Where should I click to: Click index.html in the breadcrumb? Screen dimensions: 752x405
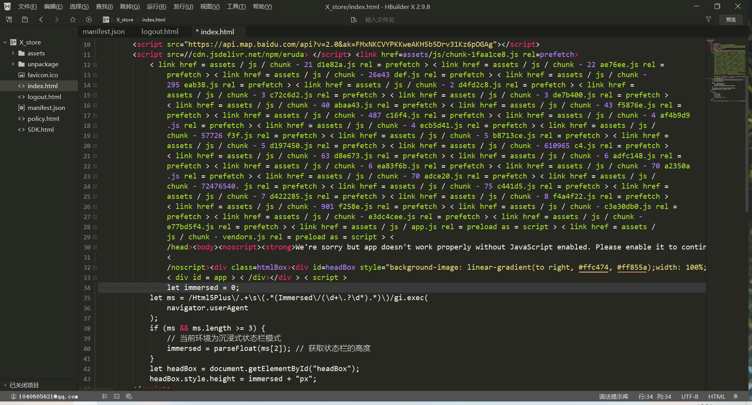154,19
